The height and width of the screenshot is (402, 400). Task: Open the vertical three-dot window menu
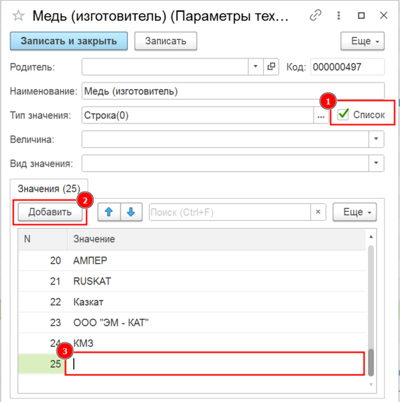[338, 15]
